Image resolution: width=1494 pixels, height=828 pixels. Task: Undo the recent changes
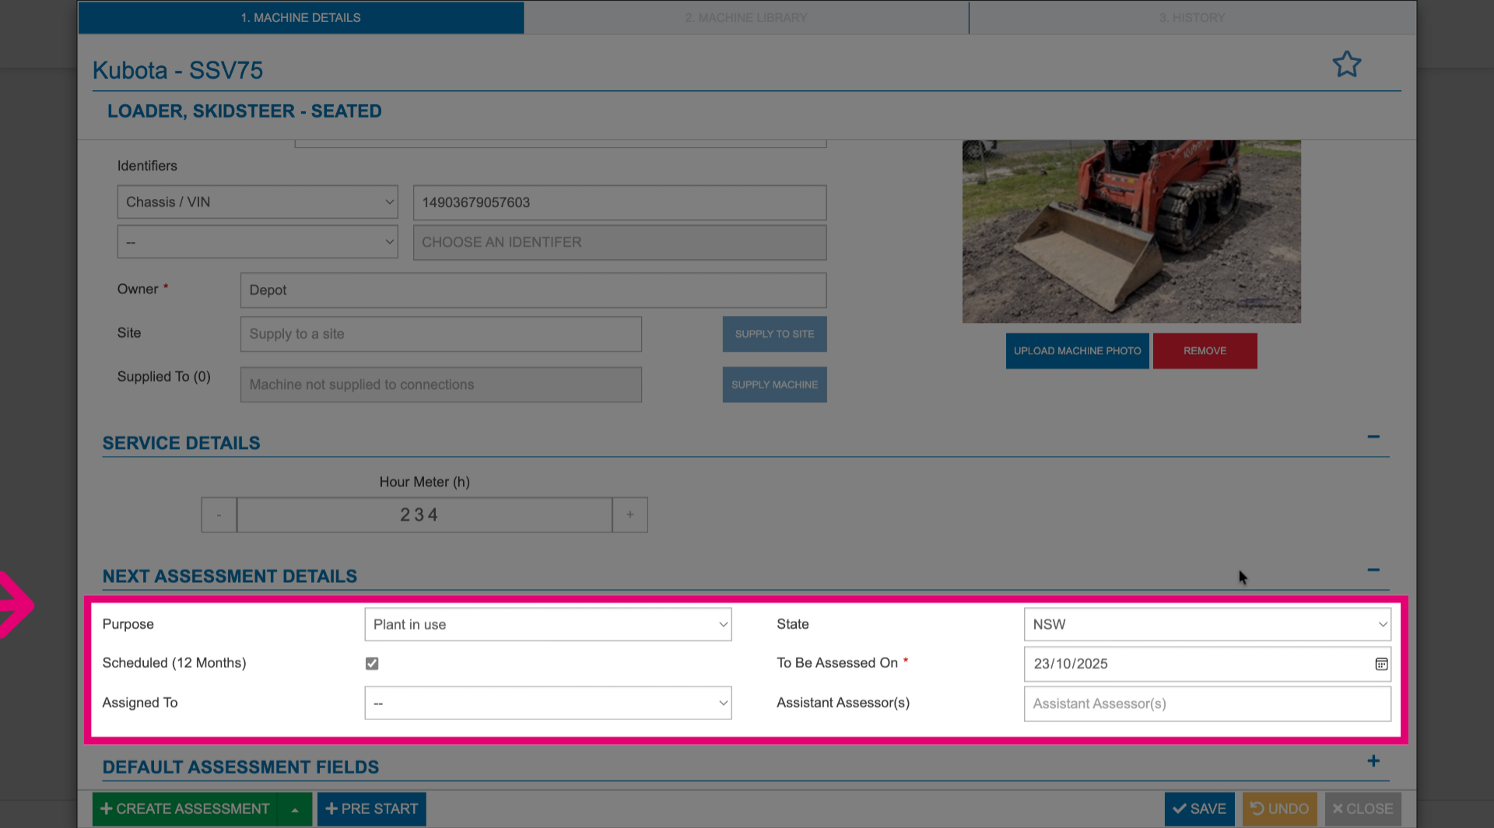[x=1279, y=809]
